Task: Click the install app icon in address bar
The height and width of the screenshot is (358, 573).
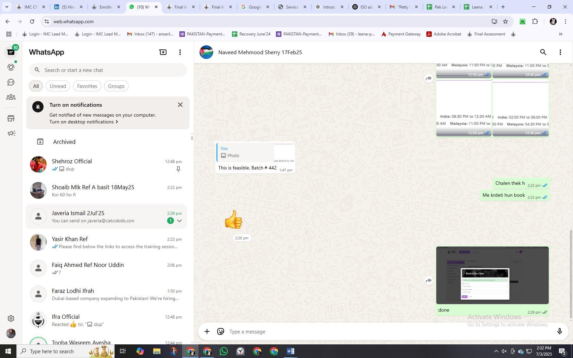Action: (494, 21)
